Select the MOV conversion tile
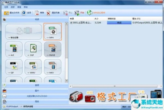164x110 pixels. coord(53,80)
